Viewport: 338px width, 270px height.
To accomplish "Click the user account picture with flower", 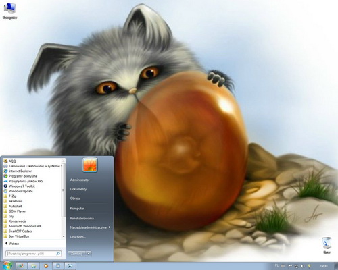I will coord(90,165).
